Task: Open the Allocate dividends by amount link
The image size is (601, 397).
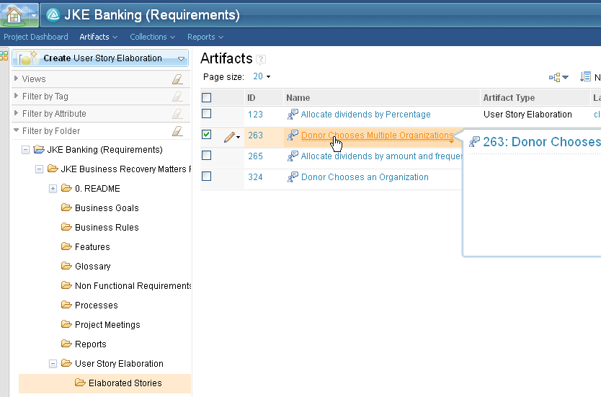Action: coord(382,156)
